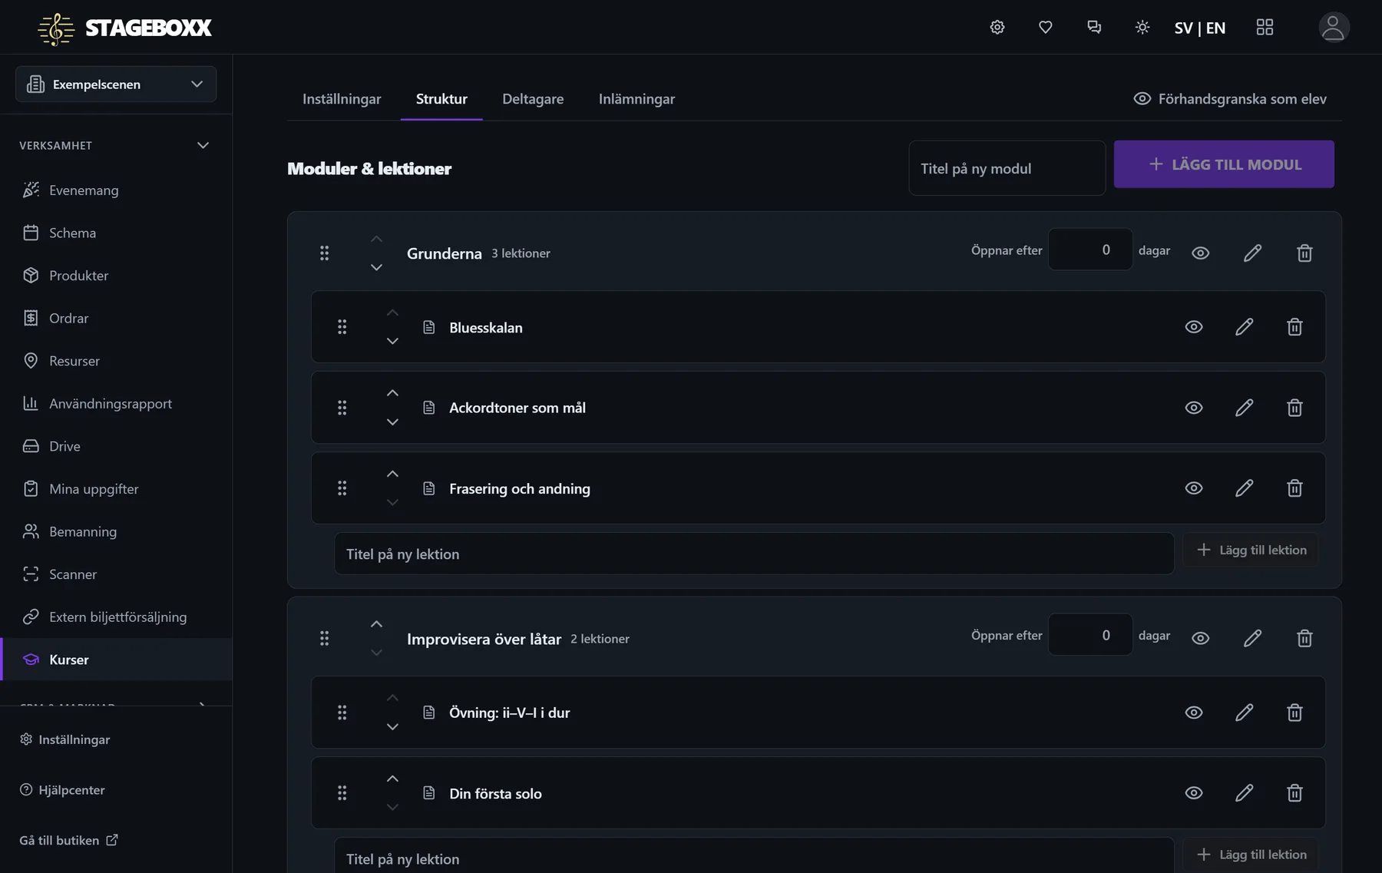The image size is (1382, 873).
Task: Open the Exempelscenen organization dropdown
Action: (116, 84)
